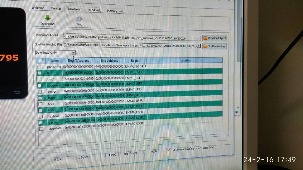303x170 pixels.
Task: Select the system name cell
Action: (54, 116)
